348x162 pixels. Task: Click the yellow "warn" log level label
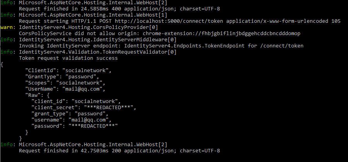pyautogui.click(x=7, y=27)
